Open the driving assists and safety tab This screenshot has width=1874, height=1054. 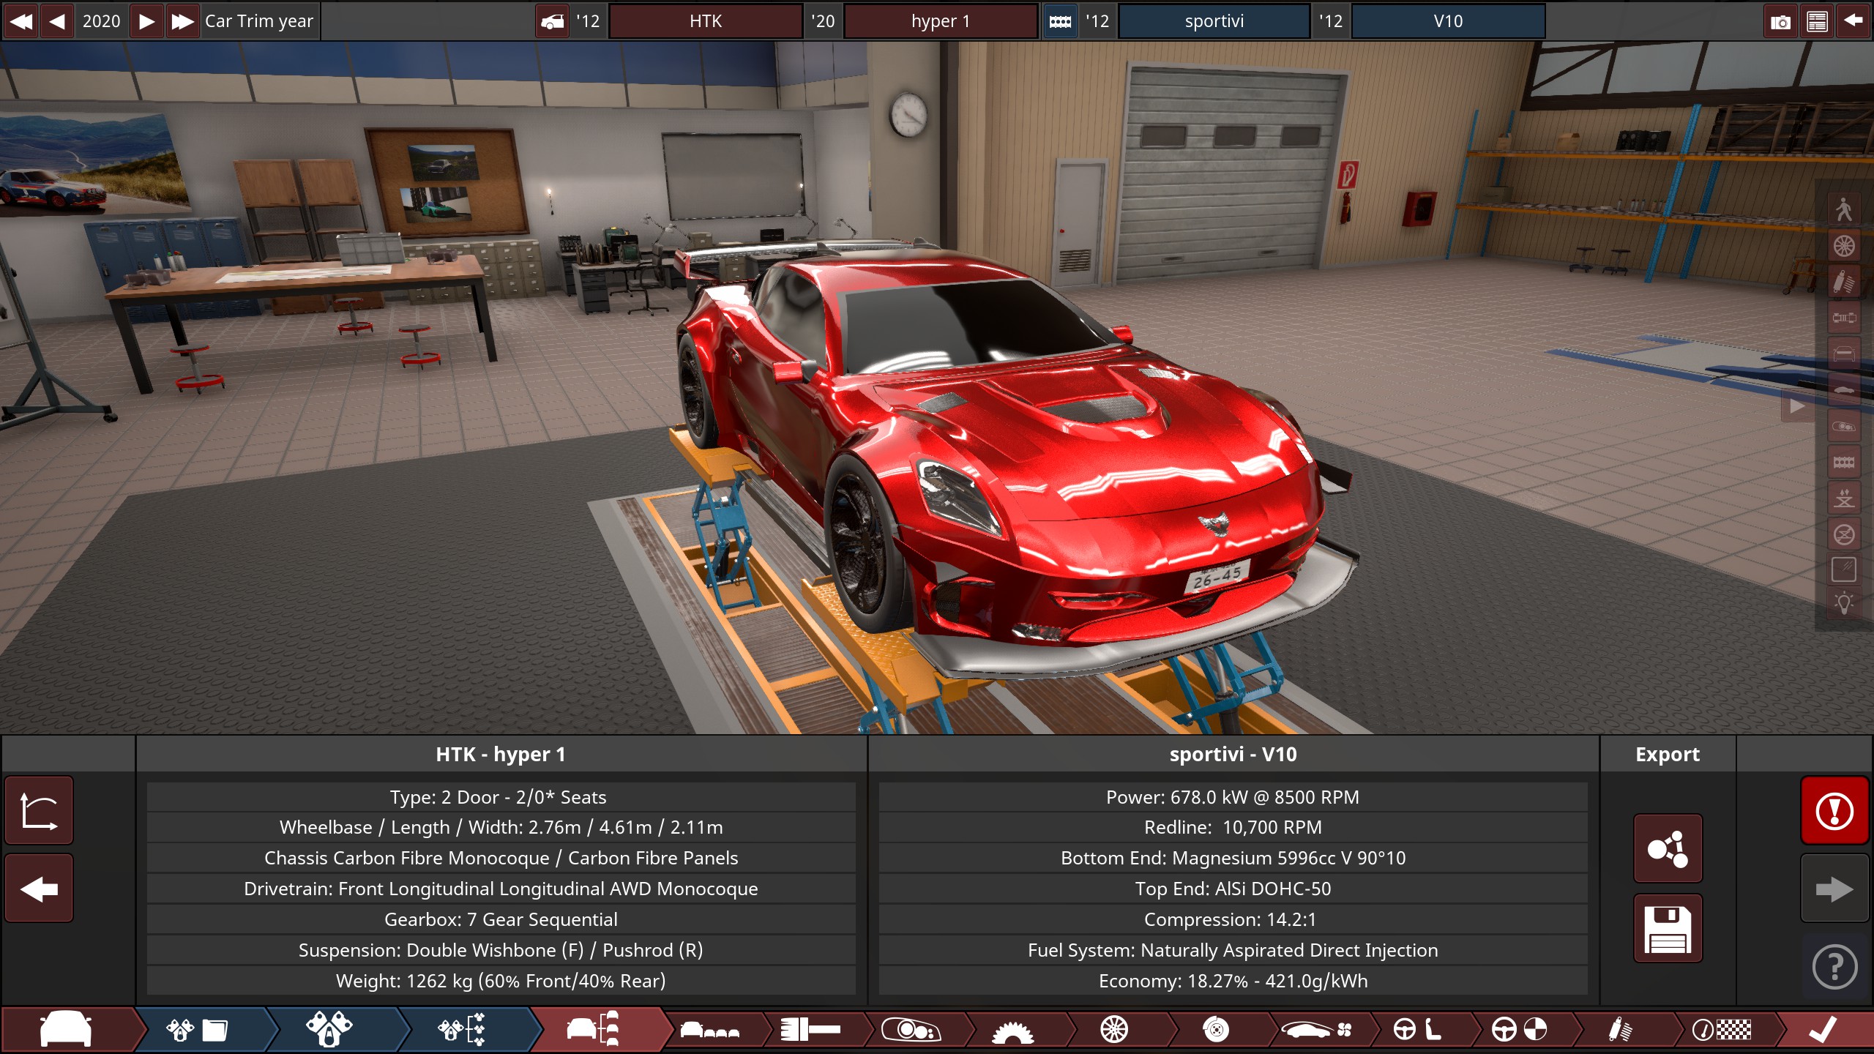1520,1030
